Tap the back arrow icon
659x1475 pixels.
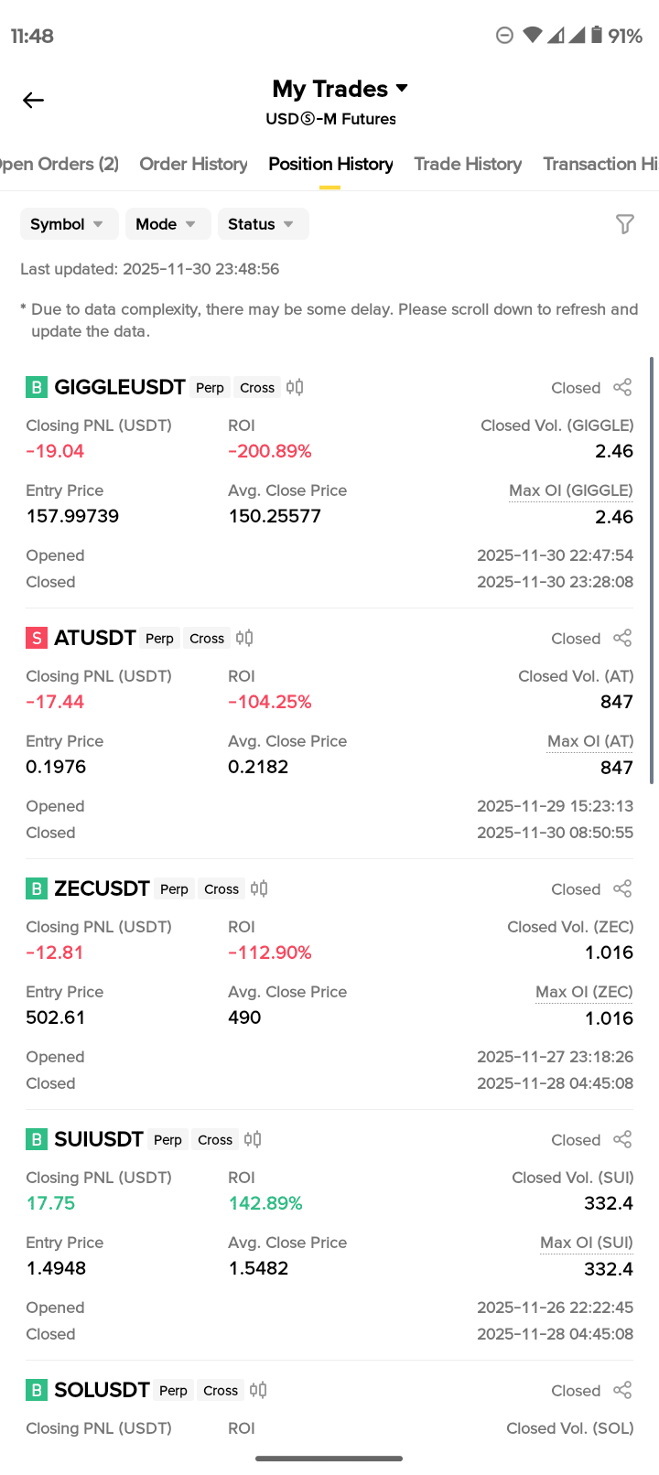pyautogui.click(x=34, y=100)
